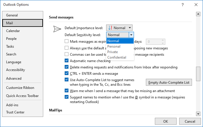The height and width of the screenshot is (127, 203).
Task: Open the General options category
Action: point(23,15)
